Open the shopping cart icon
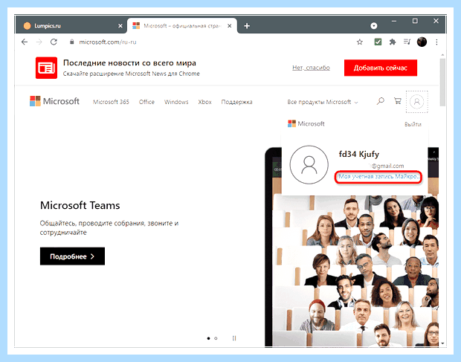Viewport: 461px width, 362px height. click(398, 101)
